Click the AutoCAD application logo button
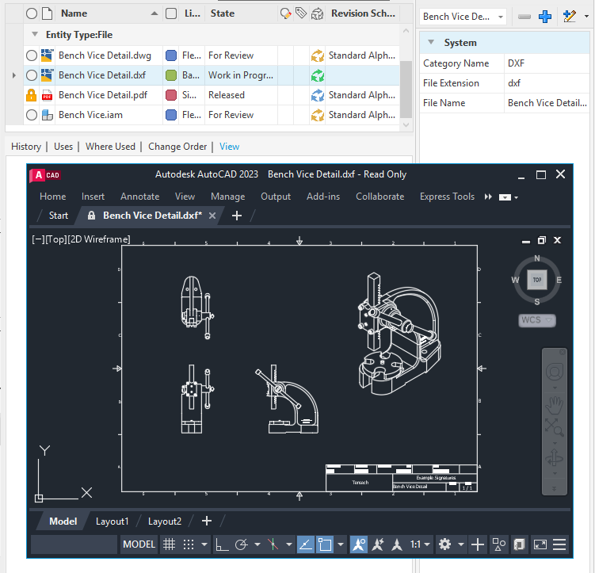This screenshot has height=573, width=595. tap(45, 175)
